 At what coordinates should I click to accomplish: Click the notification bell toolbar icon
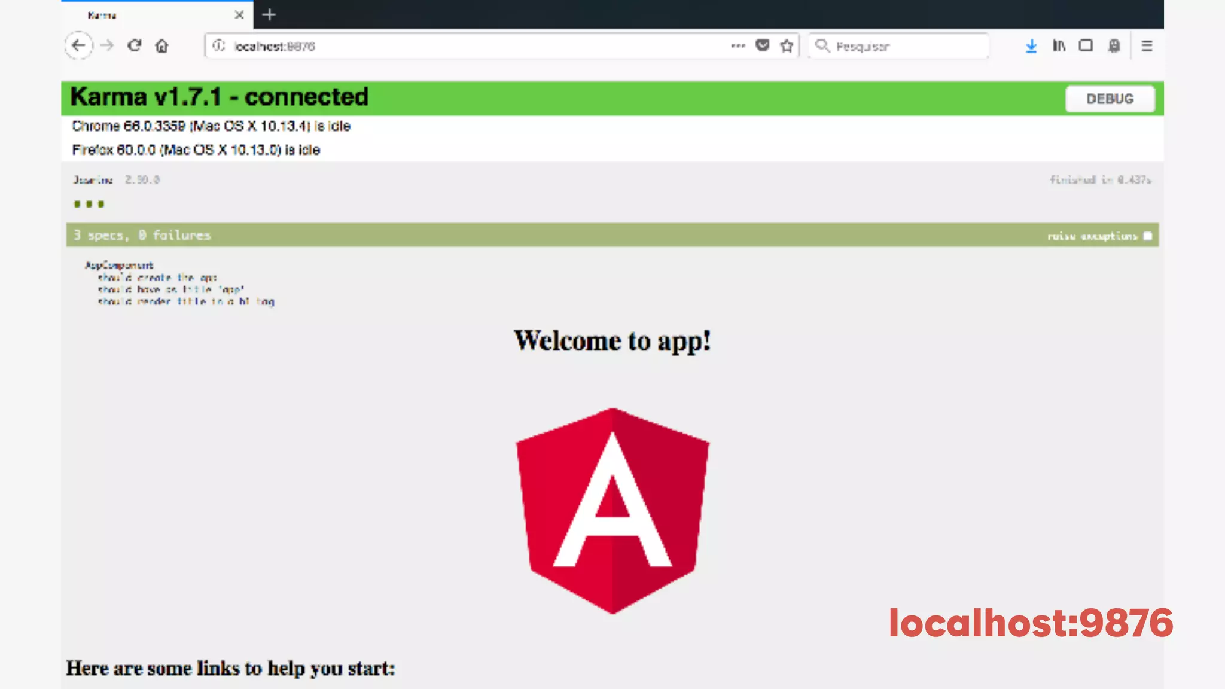(x=1114, y=45)
